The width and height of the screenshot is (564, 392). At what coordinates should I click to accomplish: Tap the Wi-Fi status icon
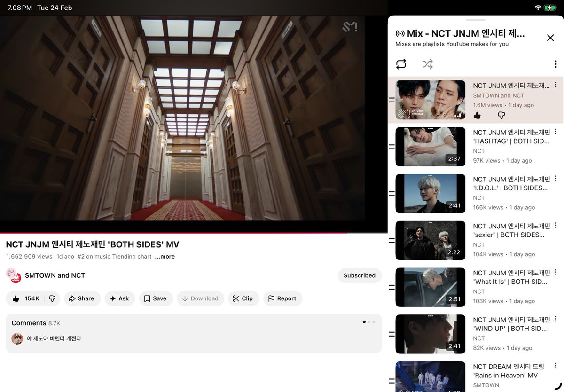coord(538,8)
